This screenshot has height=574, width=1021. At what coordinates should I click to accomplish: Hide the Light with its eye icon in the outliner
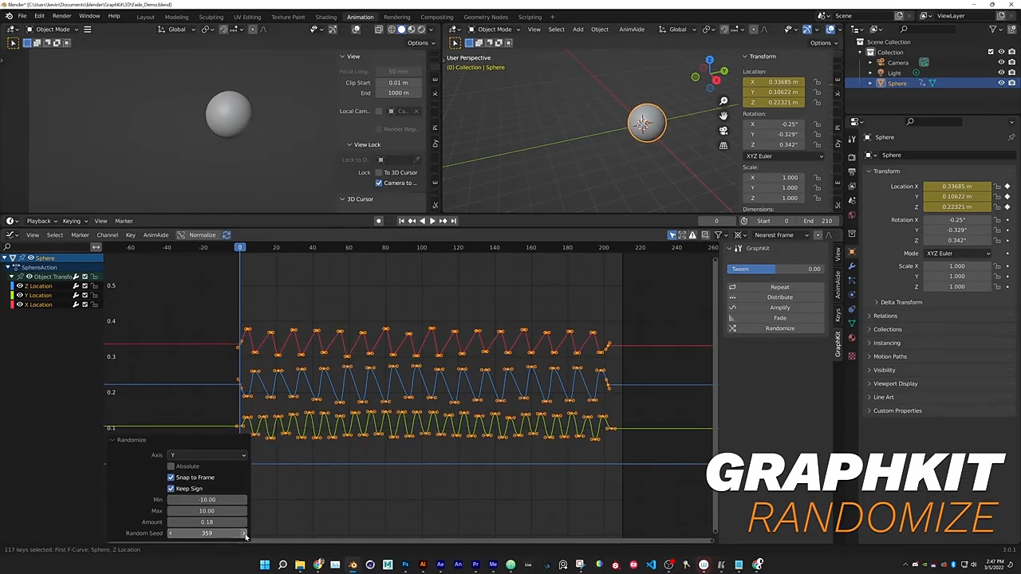pyautogui.click(x=1001, y=73)
